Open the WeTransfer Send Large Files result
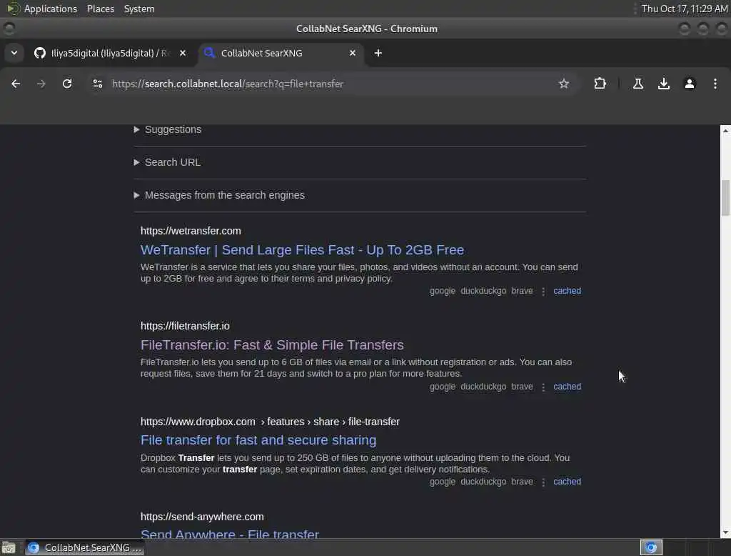 coord(302,249)
